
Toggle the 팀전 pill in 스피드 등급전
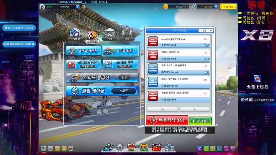[124, 77]
